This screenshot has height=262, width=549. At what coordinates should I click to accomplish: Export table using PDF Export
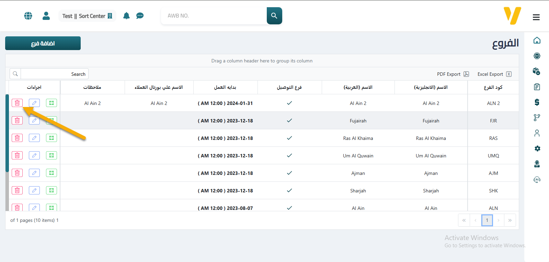point(453,74)
